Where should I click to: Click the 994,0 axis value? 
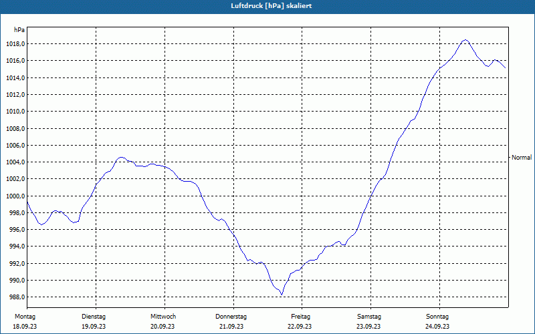pos(17,246)
